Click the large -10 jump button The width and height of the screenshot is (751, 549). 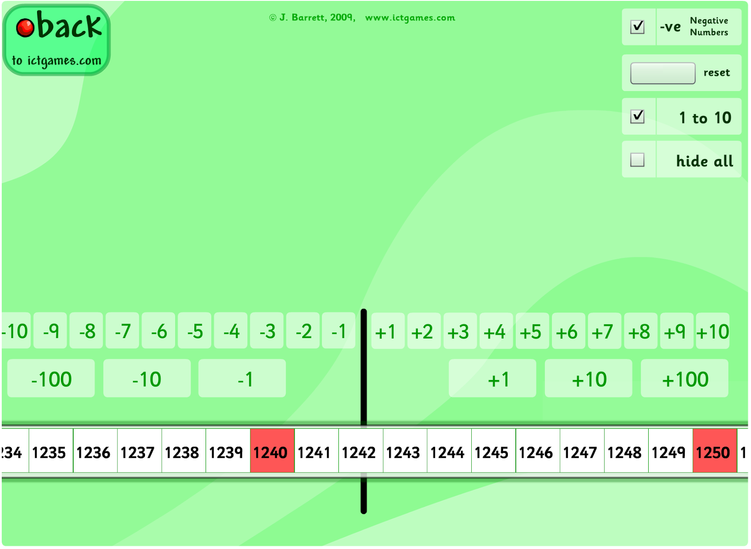[x=147, y=379]
